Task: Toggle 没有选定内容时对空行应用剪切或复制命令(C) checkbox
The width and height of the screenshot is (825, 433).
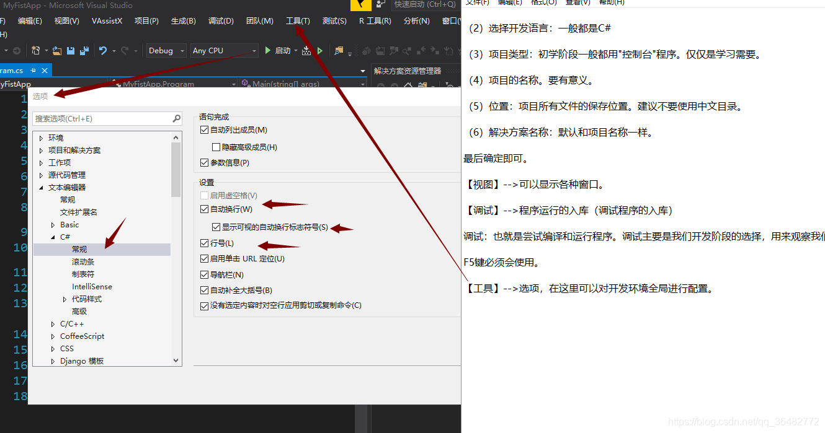Action: (x=205, y=305)
